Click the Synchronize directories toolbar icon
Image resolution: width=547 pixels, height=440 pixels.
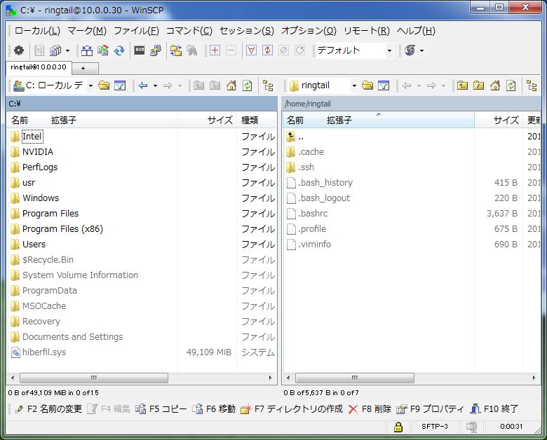coord(103,50)
